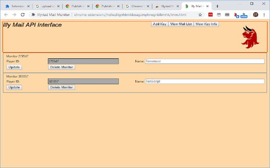
Task: Delete Monitor 279547
Action: click(62, 67)
